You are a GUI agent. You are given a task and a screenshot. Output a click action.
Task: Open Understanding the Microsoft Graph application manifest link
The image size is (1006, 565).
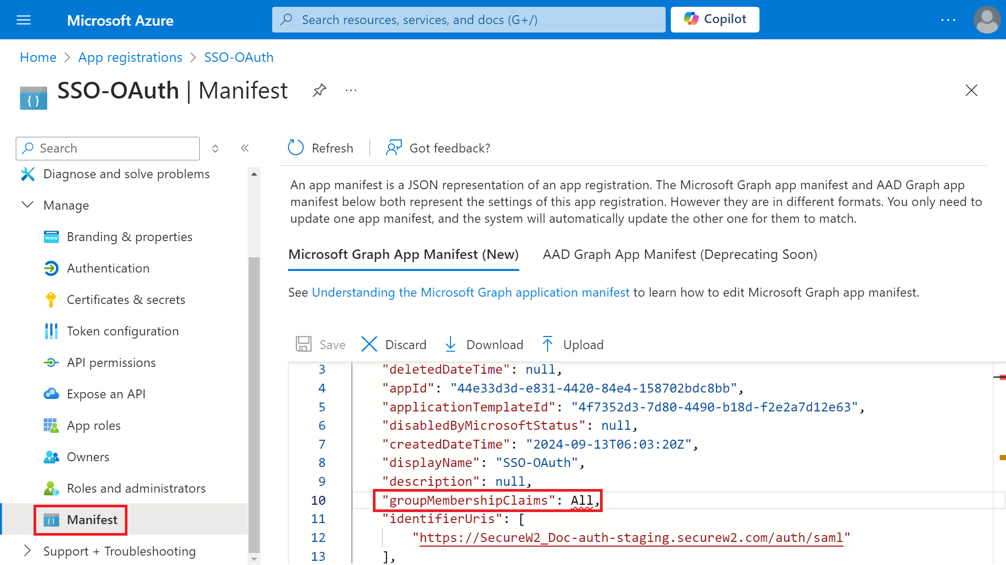click(x=470, y=292)
